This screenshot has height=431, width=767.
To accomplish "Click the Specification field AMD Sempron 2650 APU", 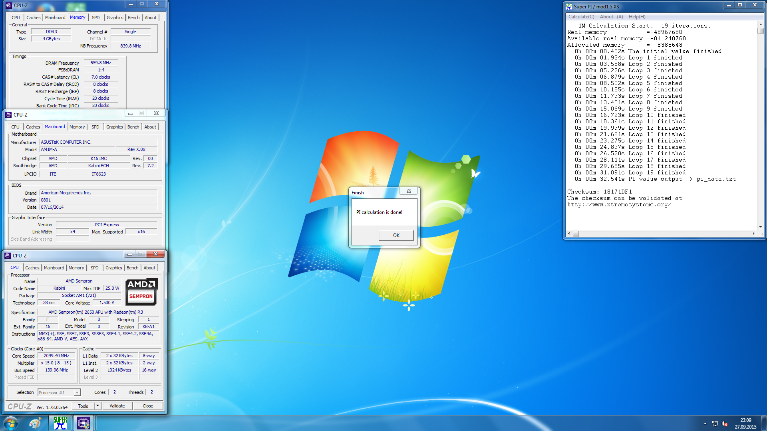I will click(x=98, y=312).
